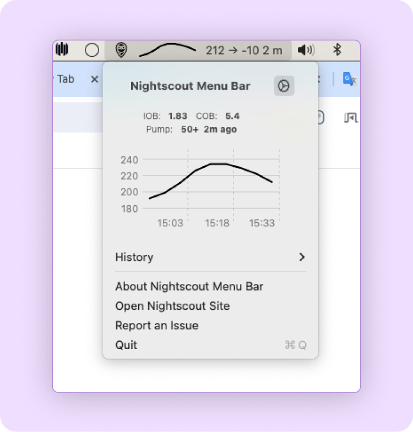
Task: Click the volume speaker icon
Action: [306, 51]
